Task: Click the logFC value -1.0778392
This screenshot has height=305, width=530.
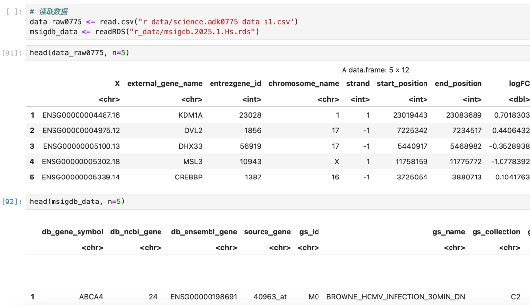Action: tap(510, 162)
